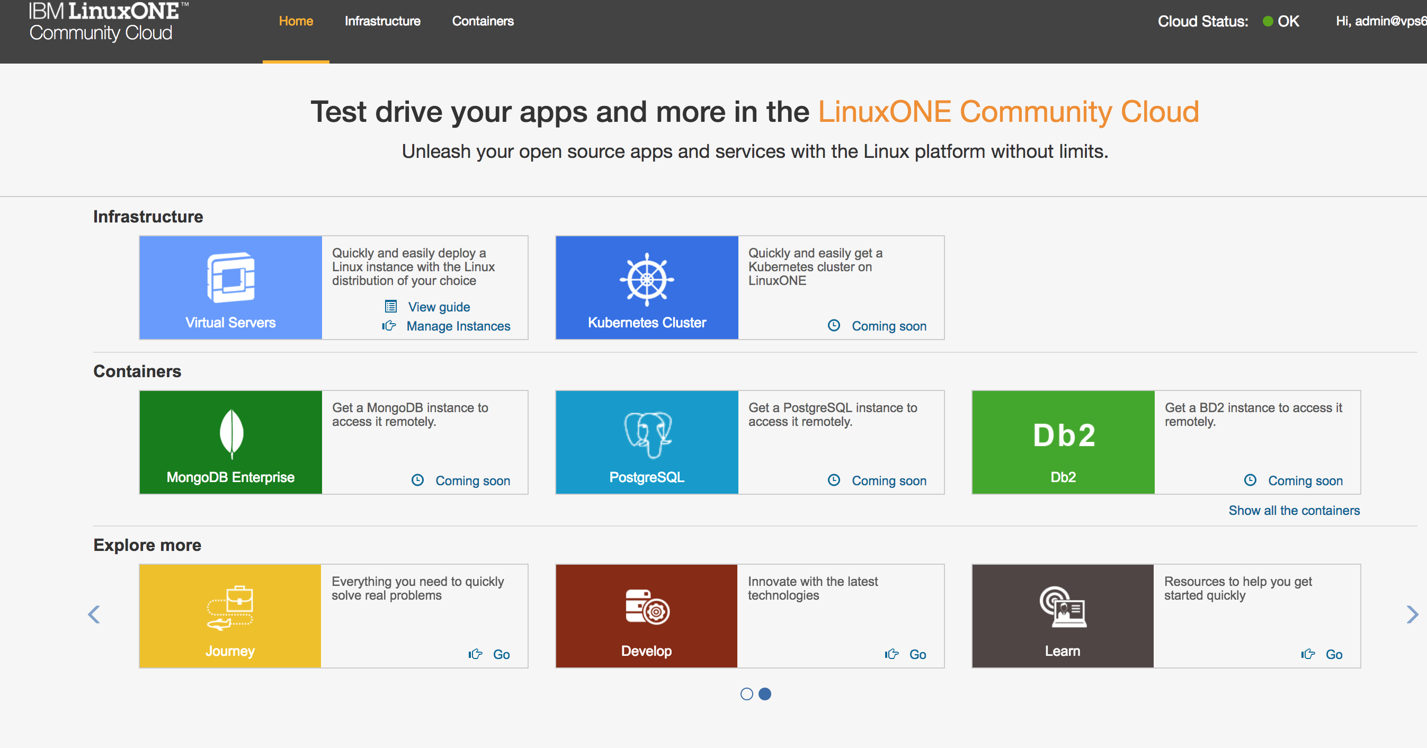Select the first carousel page dot
Screen dimensions: 1427x748
(747, 693)
